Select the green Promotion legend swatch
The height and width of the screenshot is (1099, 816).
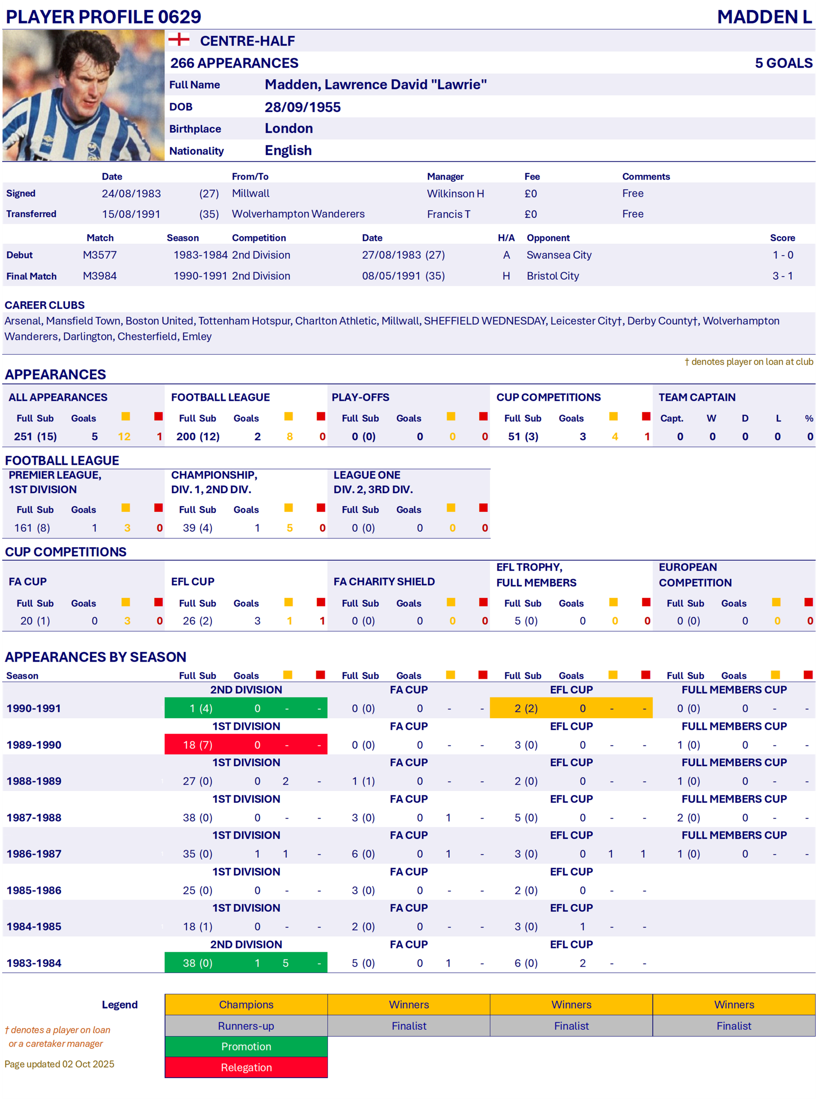coord(246,1047)
